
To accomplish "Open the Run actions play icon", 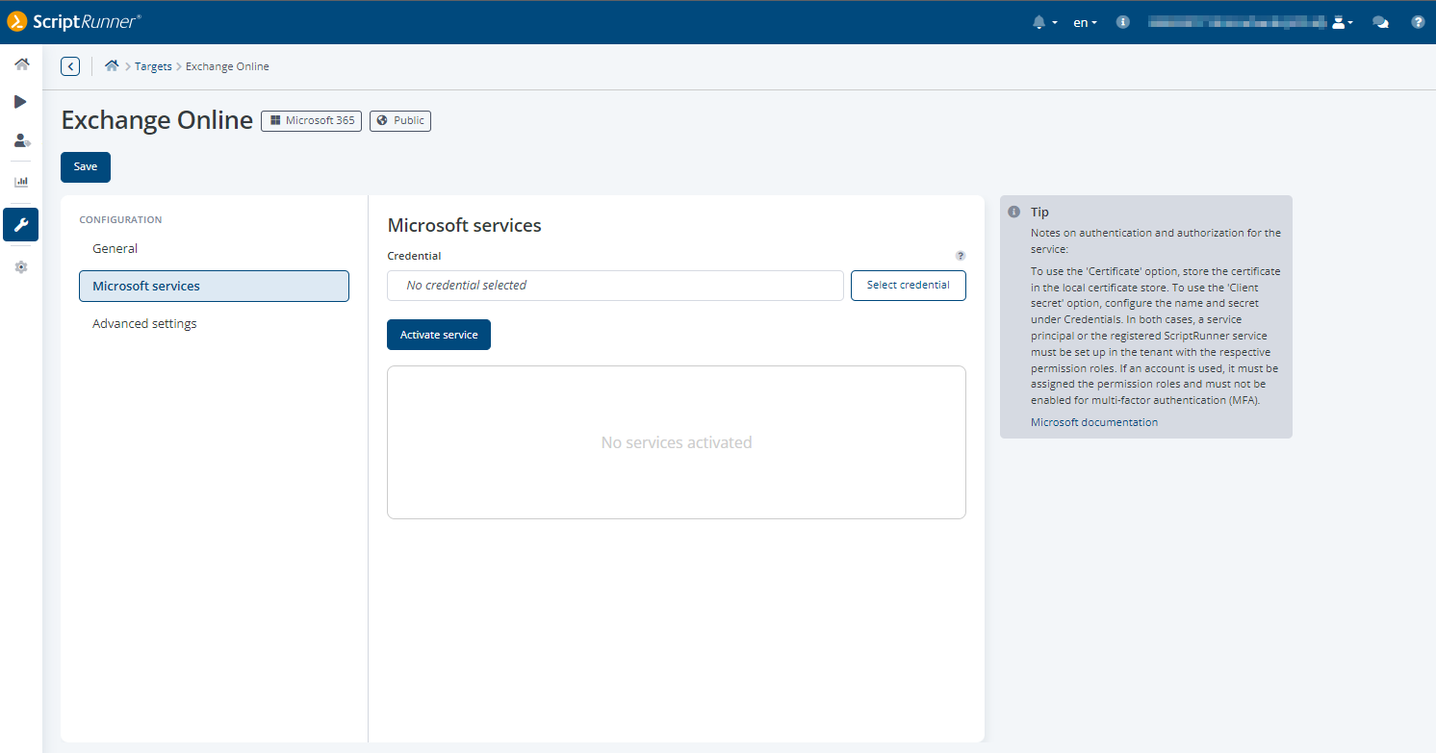I will (20, 102).
